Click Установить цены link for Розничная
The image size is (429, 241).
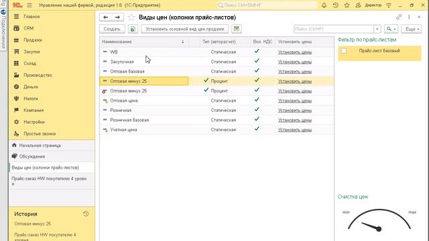[x=295, y=110]
